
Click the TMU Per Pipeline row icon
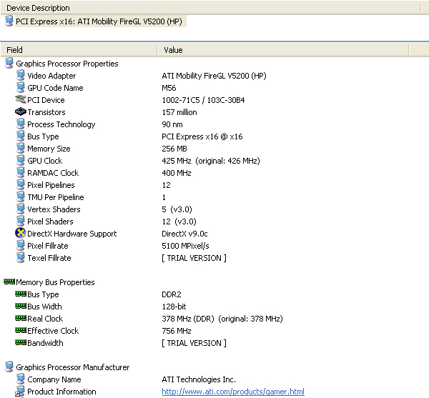[x=21, y=196]
